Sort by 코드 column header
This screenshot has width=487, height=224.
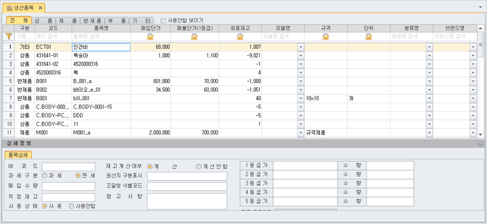pos(53,29)
